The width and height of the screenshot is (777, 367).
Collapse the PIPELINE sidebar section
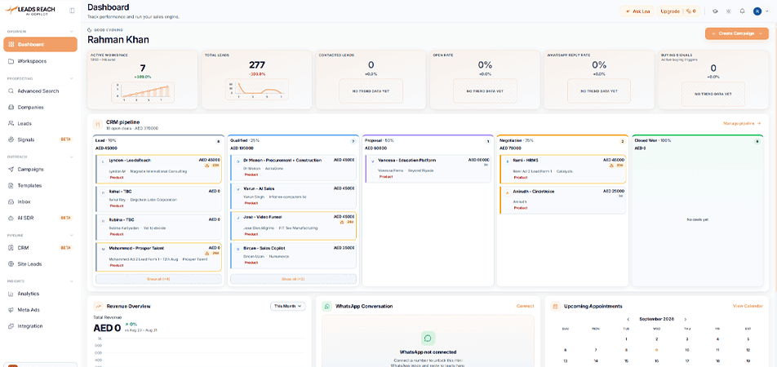73,235
